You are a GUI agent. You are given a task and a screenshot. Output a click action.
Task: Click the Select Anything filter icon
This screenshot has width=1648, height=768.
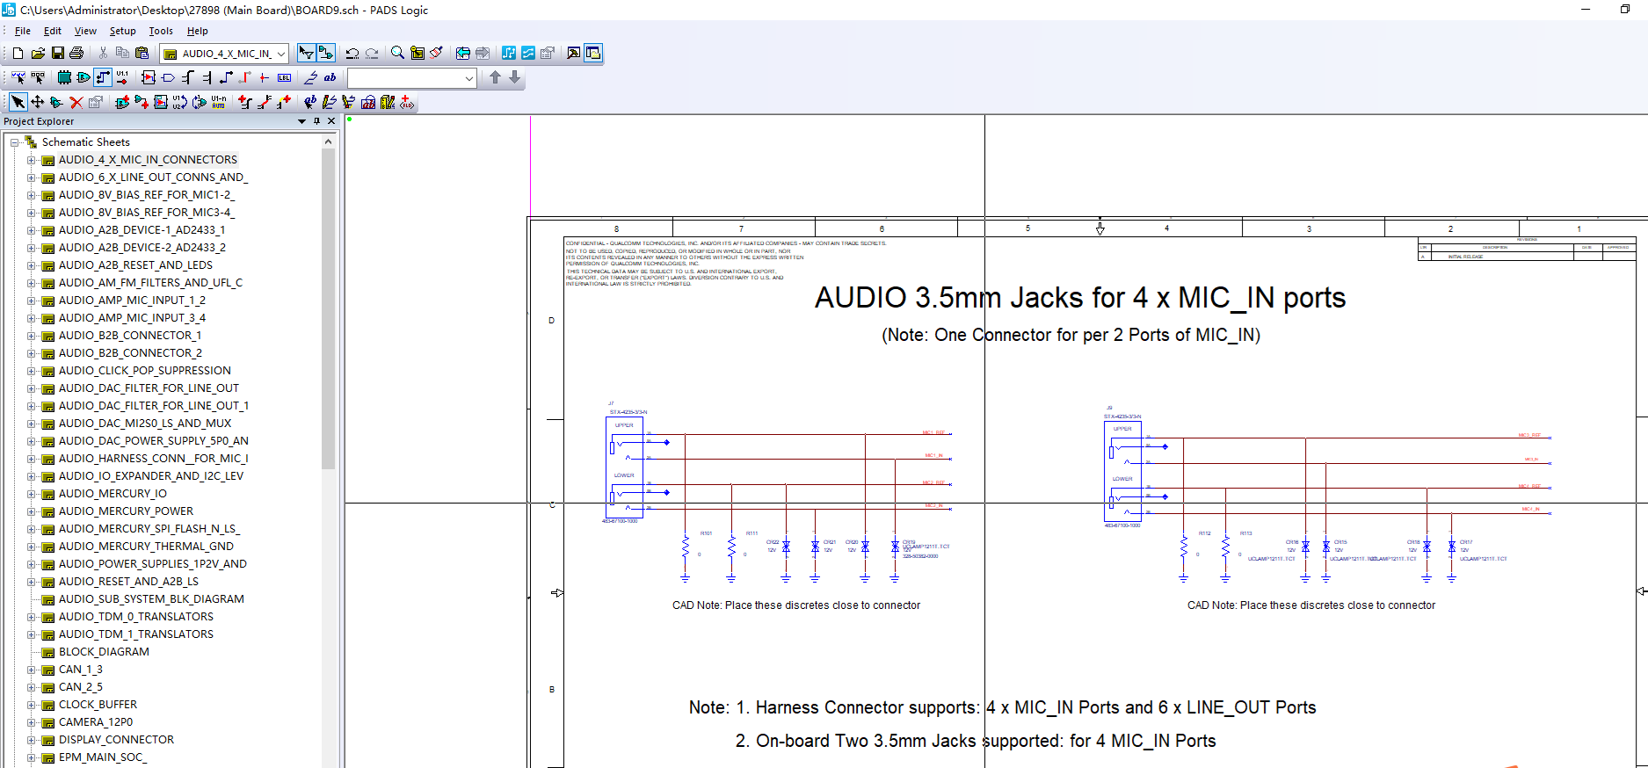[x=18, y=78]
